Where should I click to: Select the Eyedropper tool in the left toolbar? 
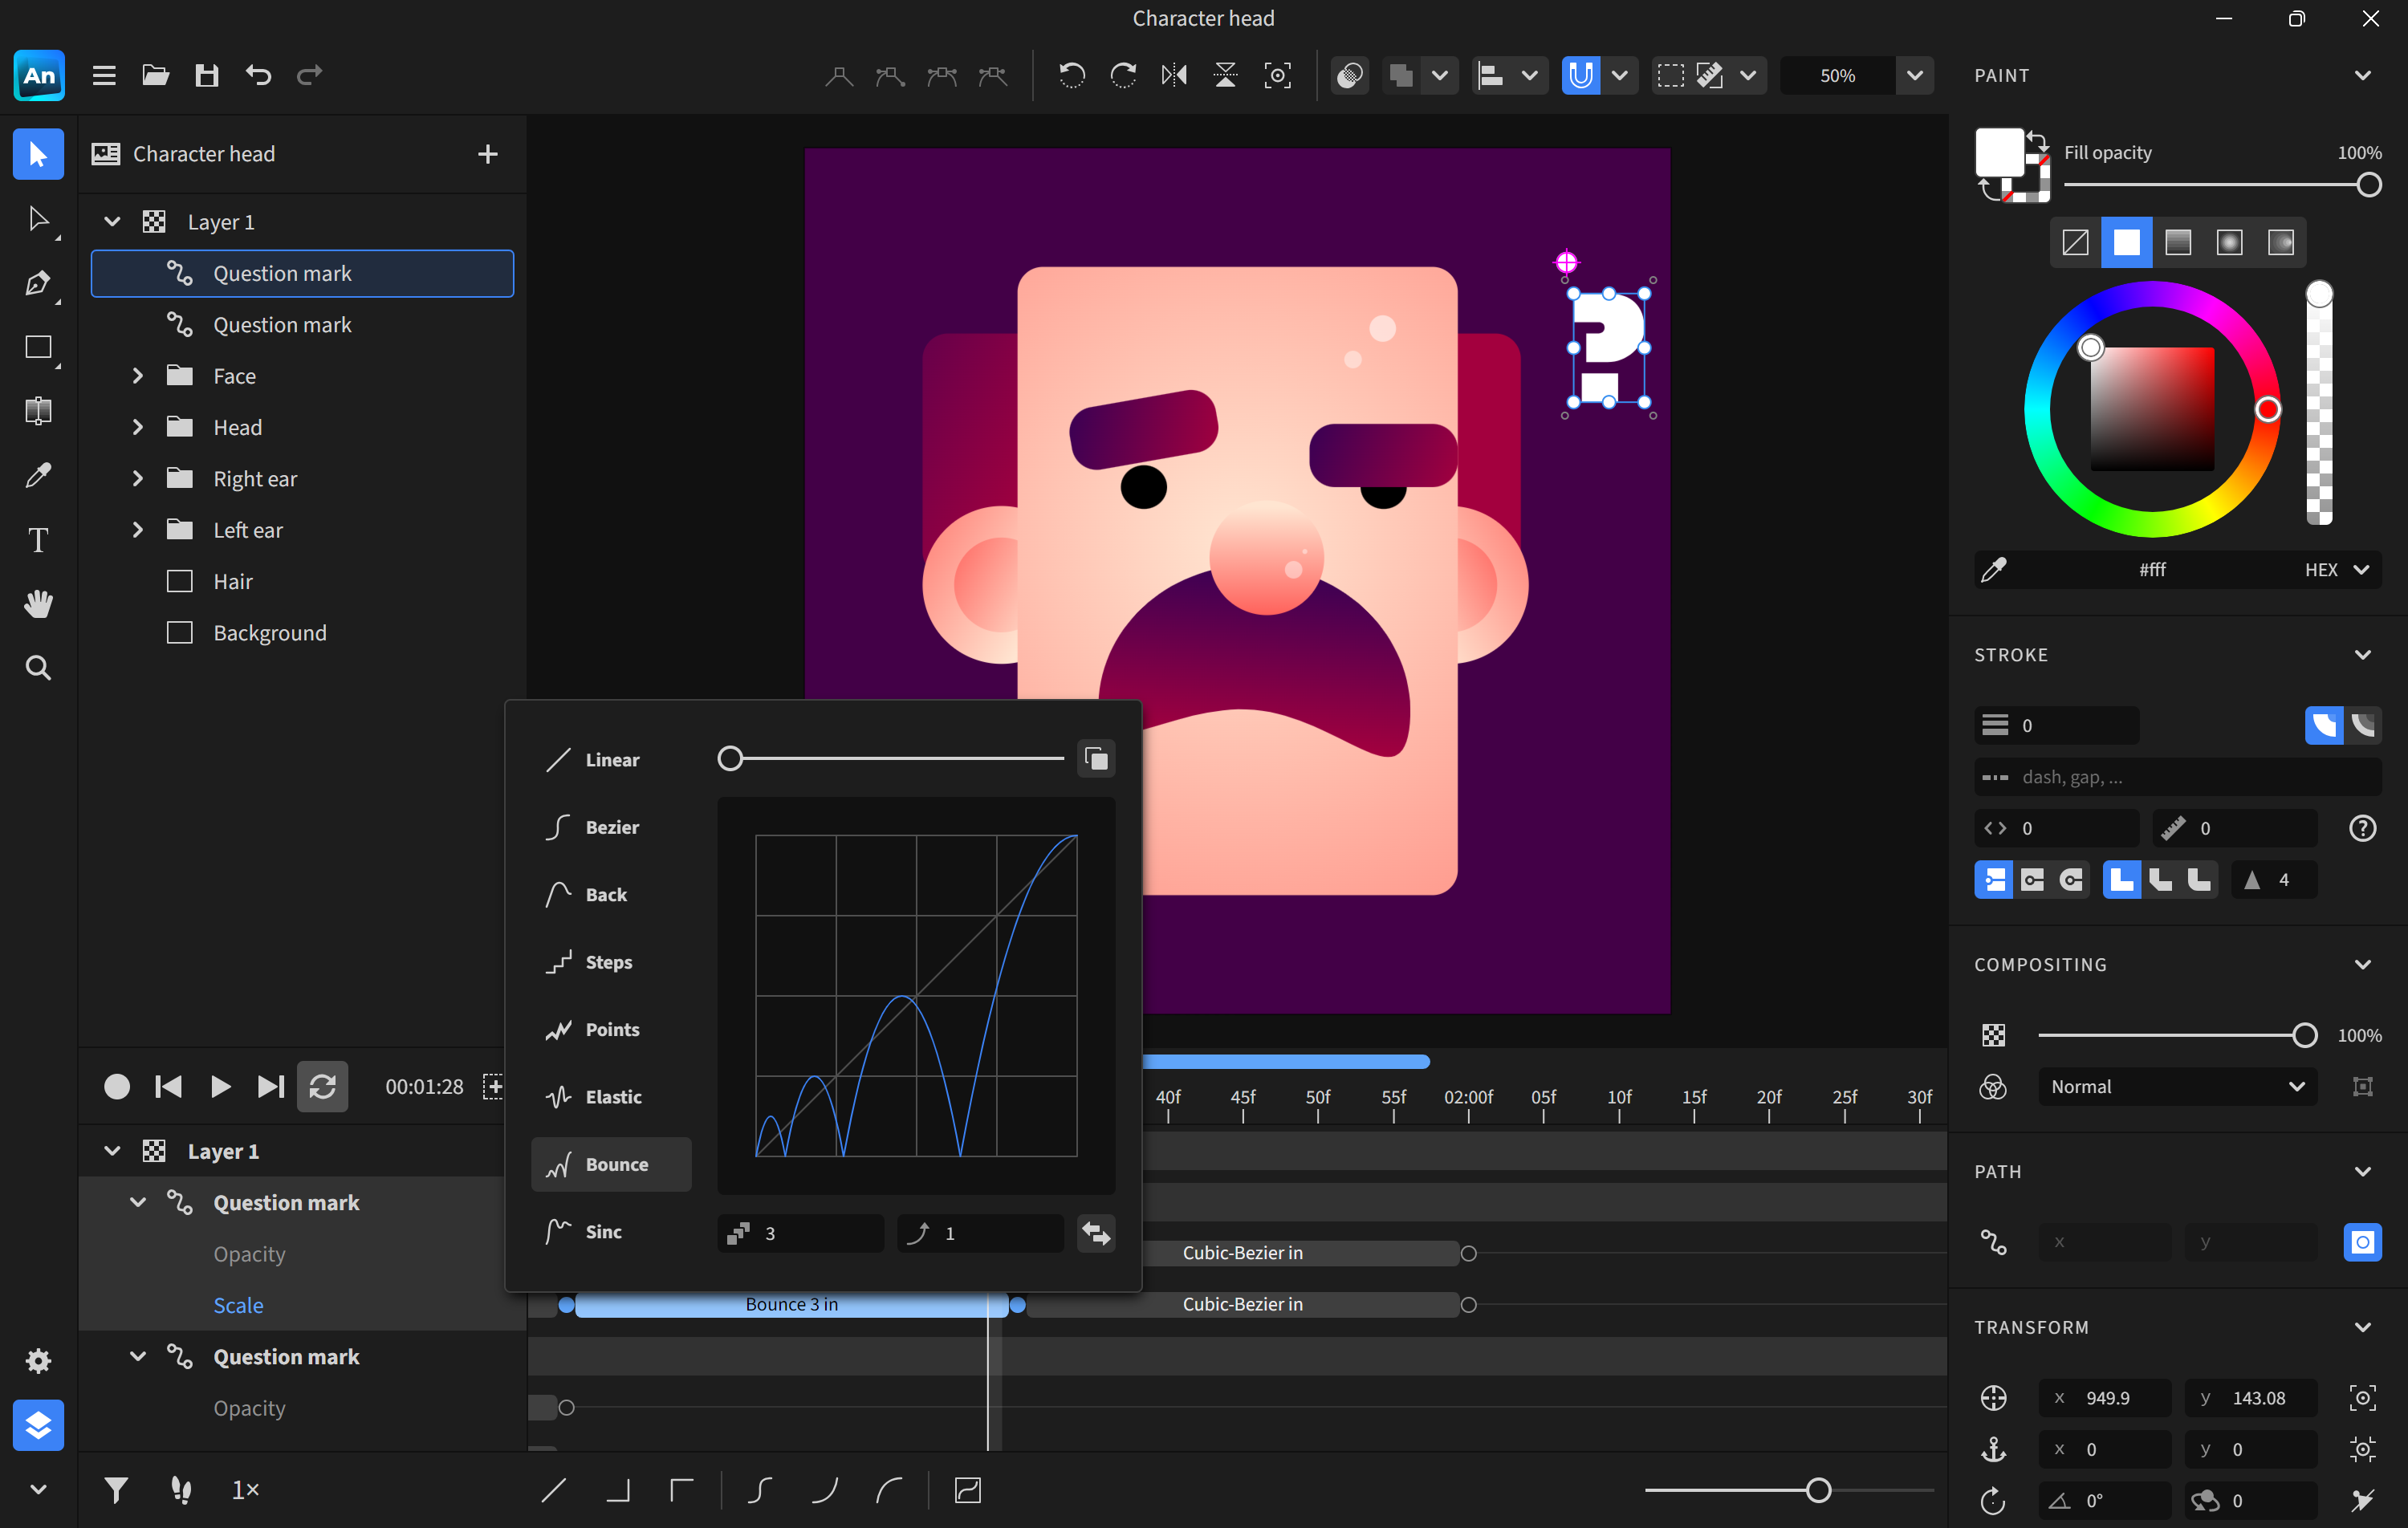point(38,474)
